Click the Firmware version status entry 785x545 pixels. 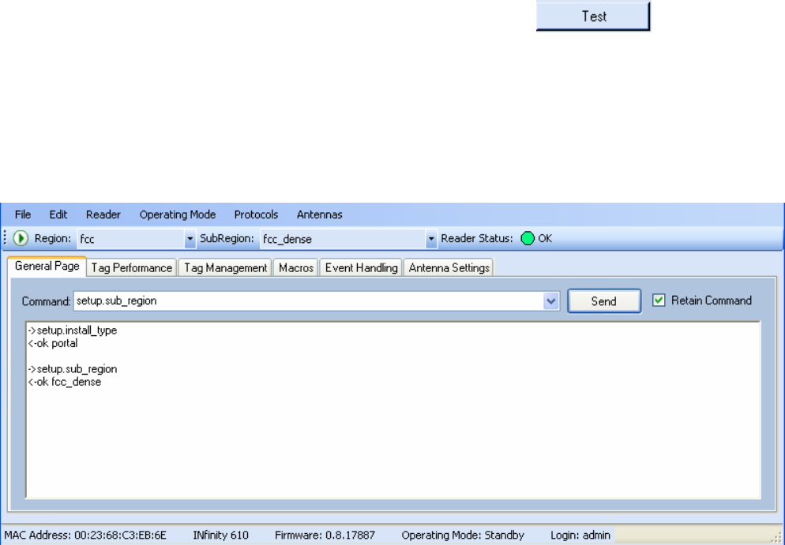coord(325,535)
